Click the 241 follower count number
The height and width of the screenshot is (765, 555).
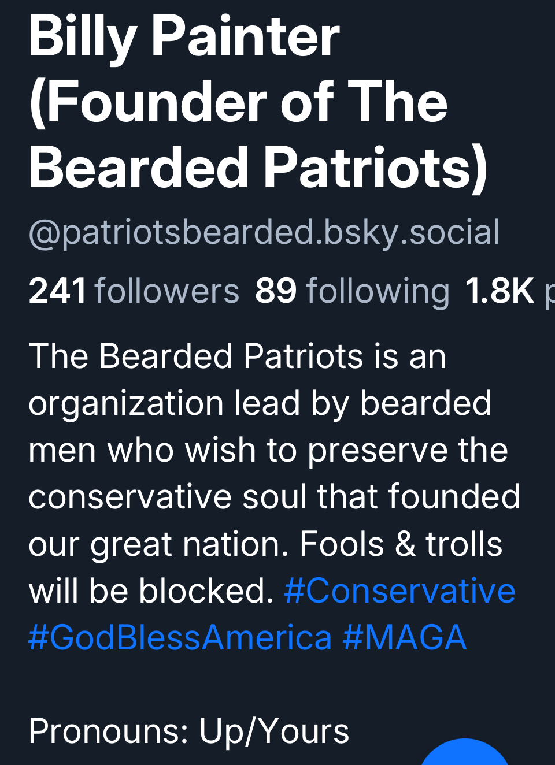57,290
